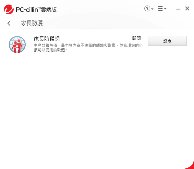This screenshot has height=169, width=194.
Task: Close the PC-cillin window
Action: [187, 8]
